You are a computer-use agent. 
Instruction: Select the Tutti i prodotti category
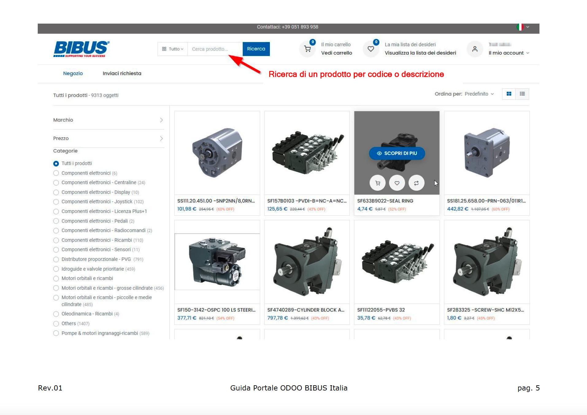pos(56,163)
